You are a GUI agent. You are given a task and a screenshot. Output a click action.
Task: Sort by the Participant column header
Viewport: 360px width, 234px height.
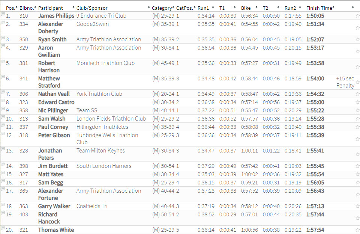(56, 8)
